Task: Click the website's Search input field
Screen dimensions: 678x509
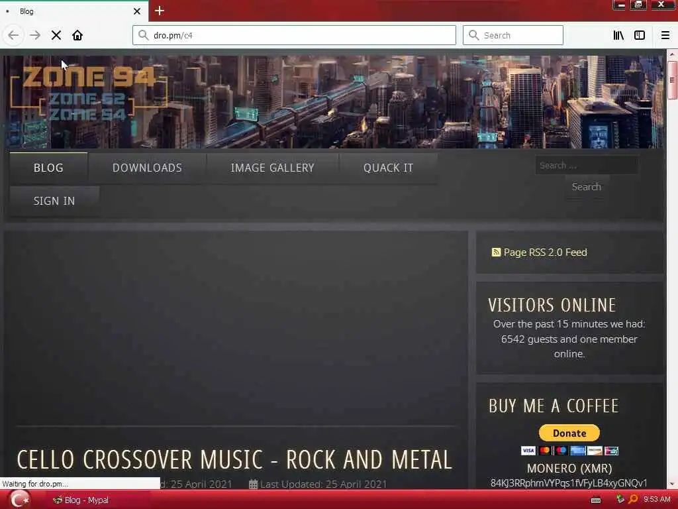Action: [x=587, y=165]
